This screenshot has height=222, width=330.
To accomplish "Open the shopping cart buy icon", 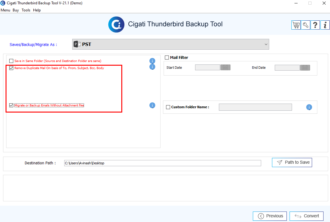I will click(296, 25).
